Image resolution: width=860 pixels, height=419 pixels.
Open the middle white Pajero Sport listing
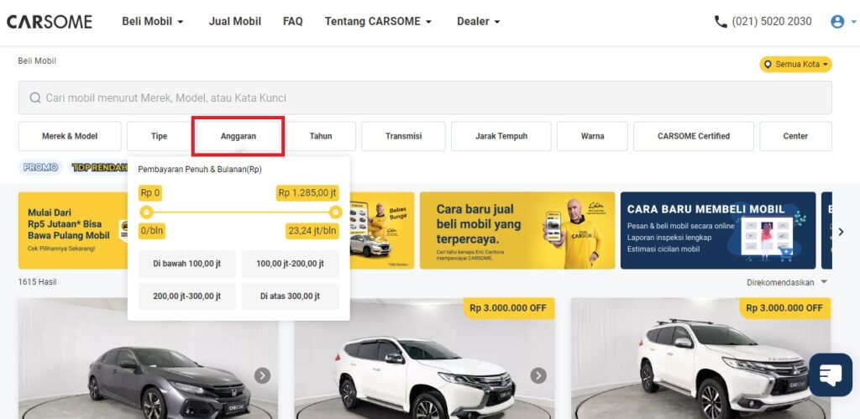(424, 359)
